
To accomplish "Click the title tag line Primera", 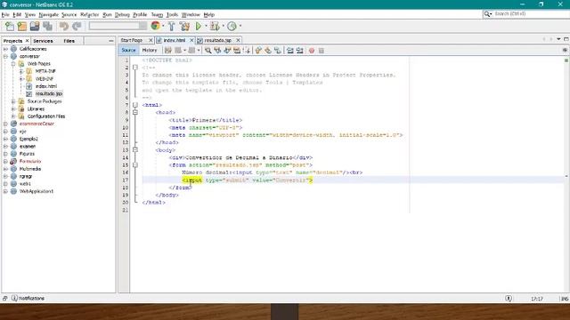I will pos(206,120).
